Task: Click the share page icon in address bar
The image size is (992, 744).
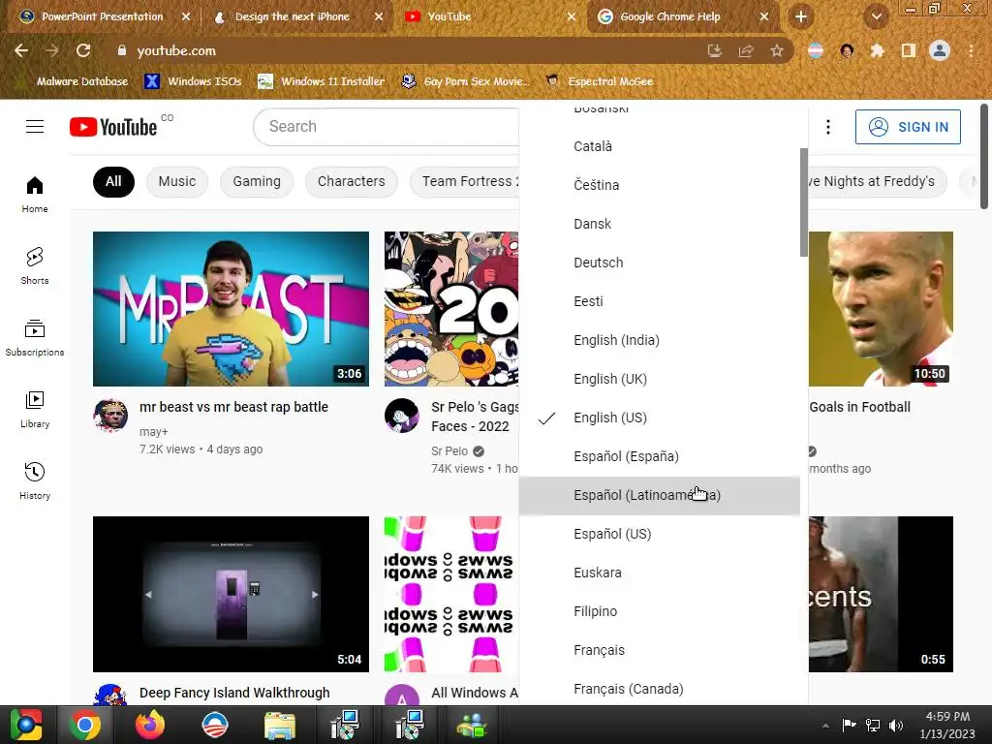Action: [746, 50]
